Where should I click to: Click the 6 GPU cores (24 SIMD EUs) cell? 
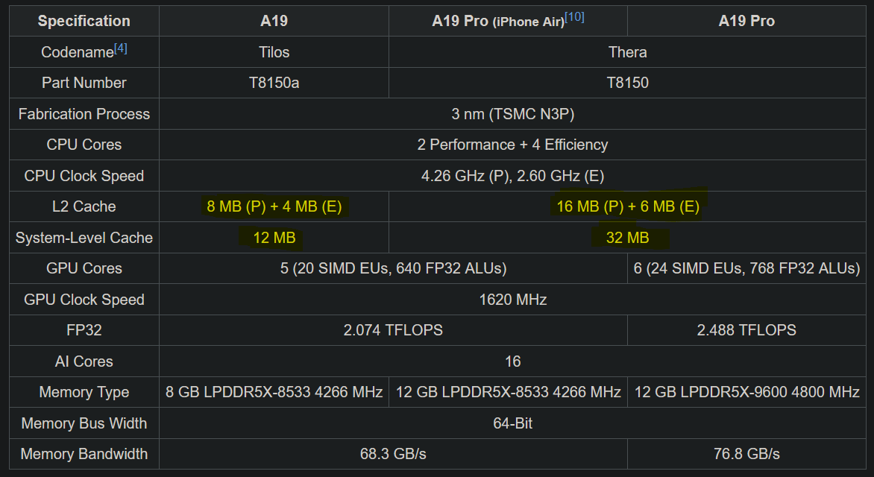746,268
